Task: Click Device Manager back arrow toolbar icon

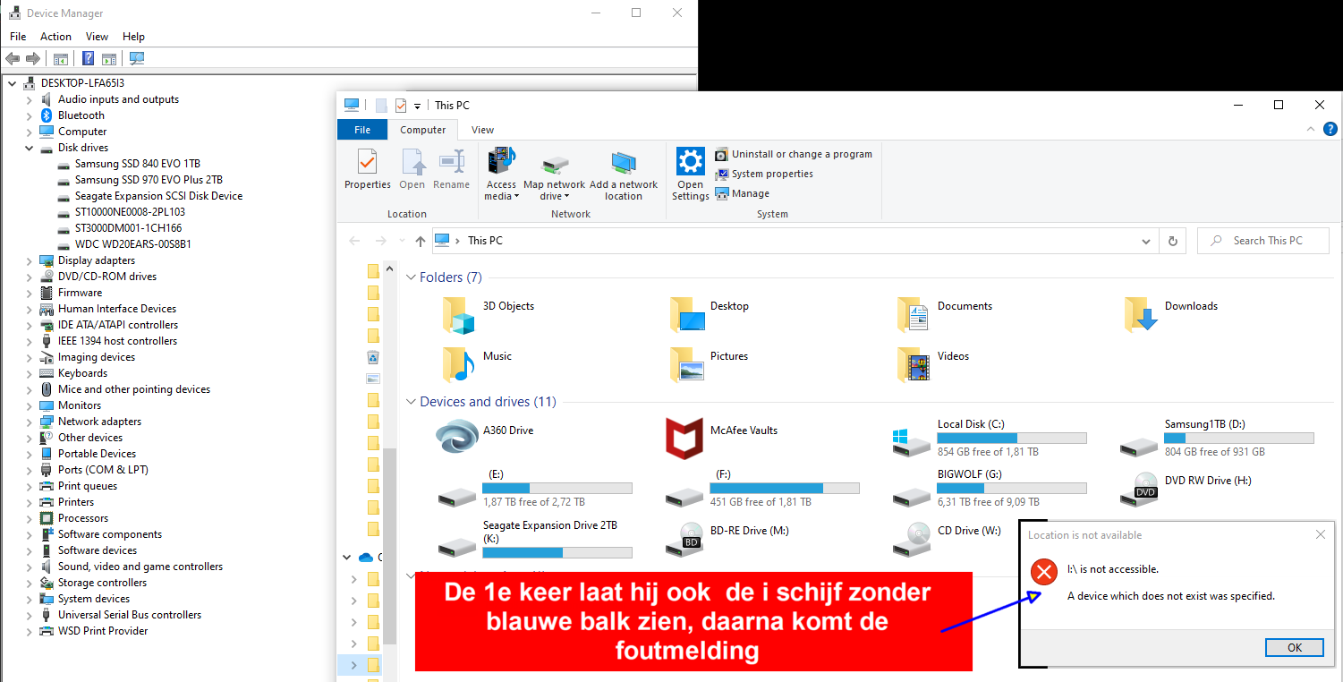Action: 13,59
